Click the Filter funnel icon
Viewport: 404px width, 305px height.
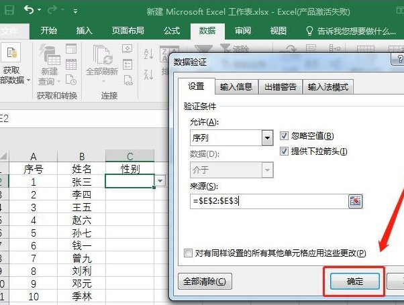pyautogui.click(x=203, y=49)
